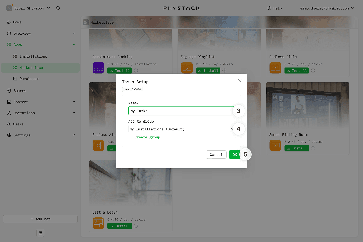This screenshot has height=242, width=363.
Task: Click the Marketplace header grid icon
Action: pos(86,22)
